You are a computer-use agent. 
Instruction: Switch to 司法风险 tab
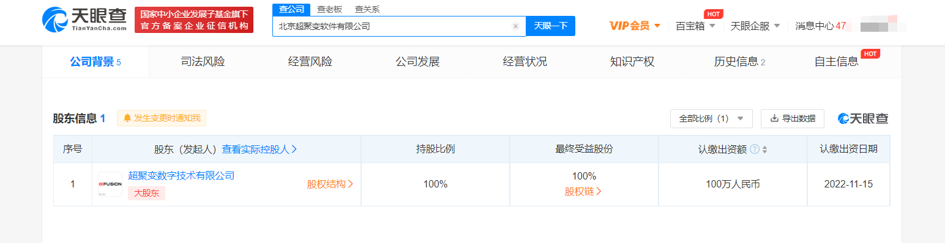(203, 62)
